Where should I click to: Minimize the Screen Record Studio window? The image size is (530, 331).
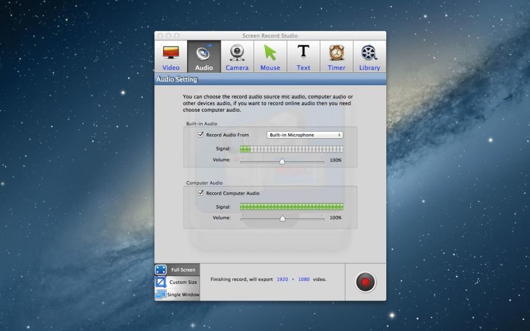(168, 35)
